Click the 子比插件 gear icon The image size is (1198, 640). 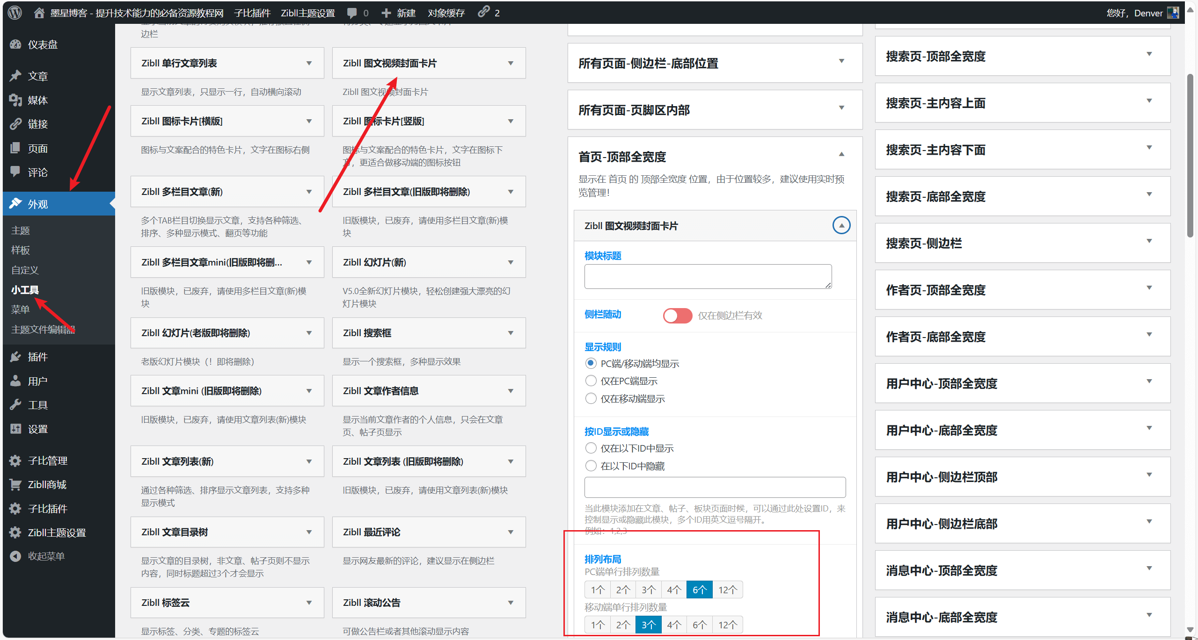pyautogui.click(x=15, y=509)
